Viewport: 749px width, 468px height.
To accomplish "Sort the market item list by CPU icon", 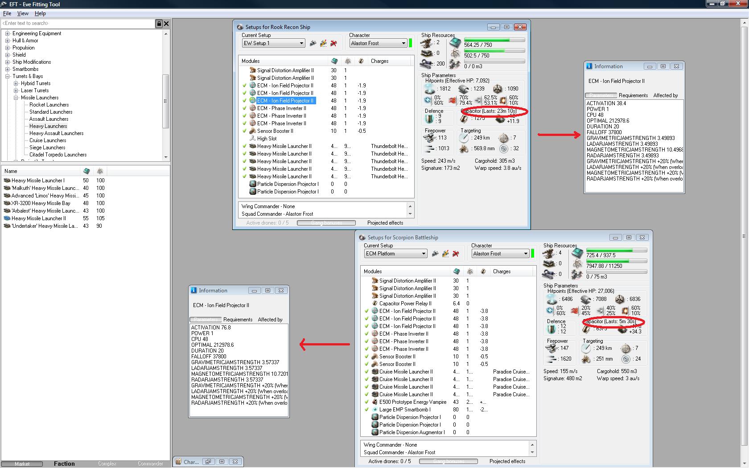I will pyautogui.click(x=86, y=171).
